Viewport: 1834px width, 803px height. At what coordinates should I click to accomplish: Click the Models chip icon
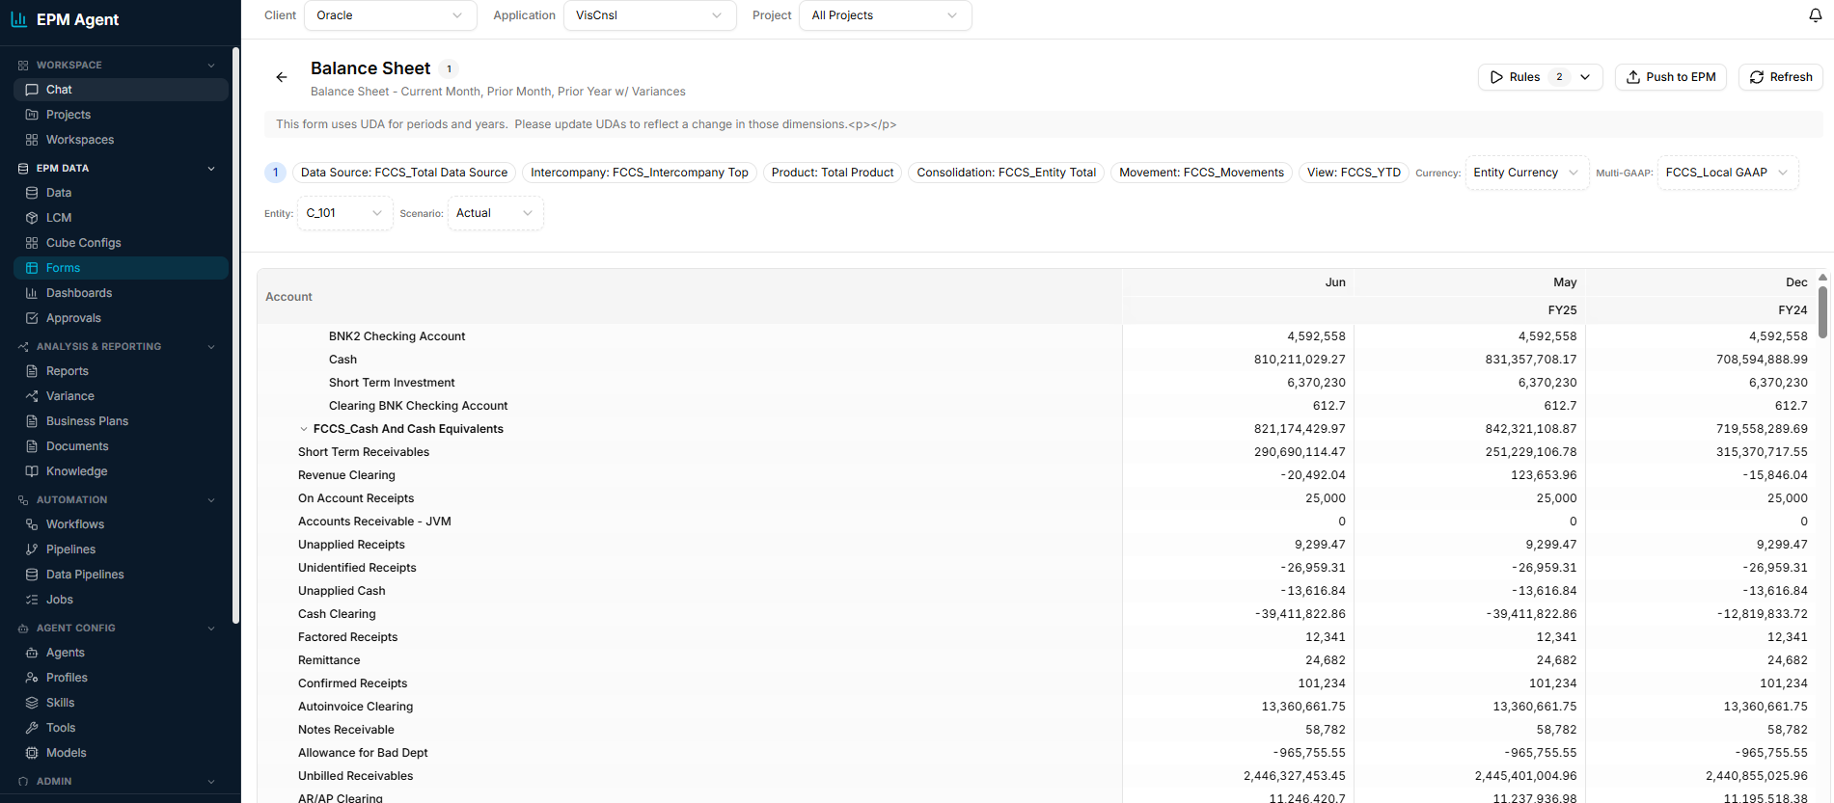click(x=32, y=753)
